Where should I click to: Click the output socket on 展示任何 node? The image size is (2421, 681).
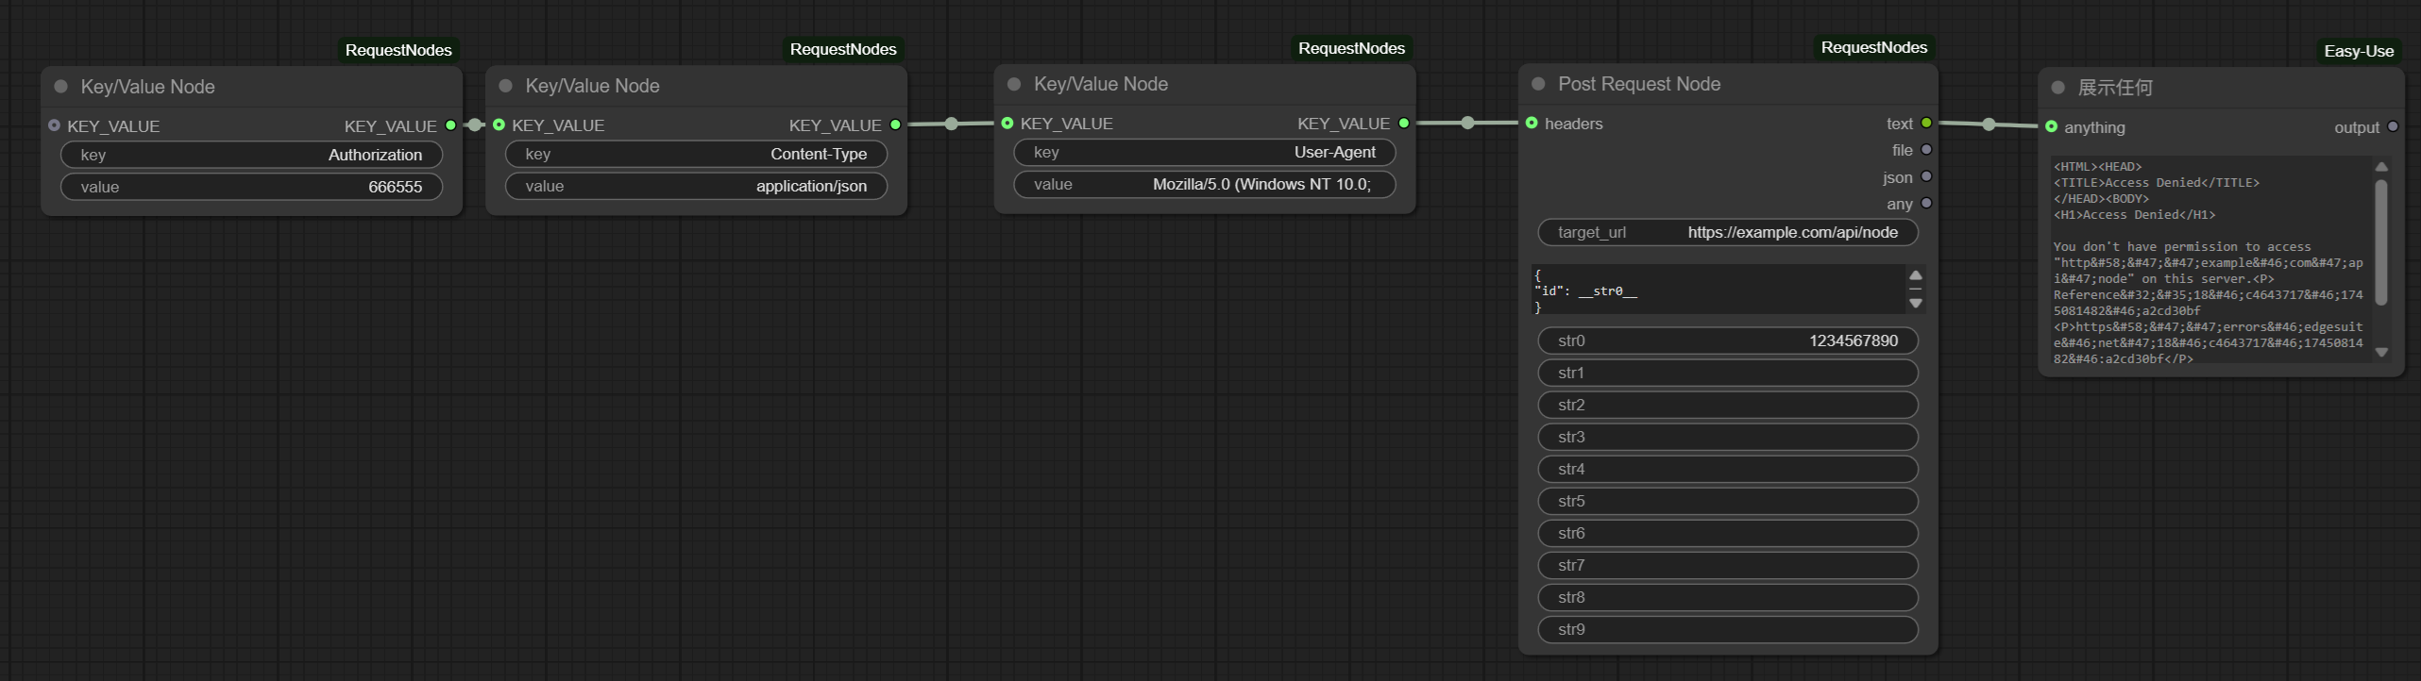point(2393,126)
